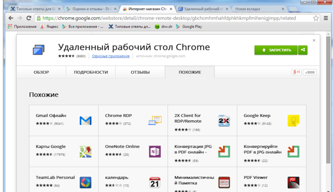Open the Конвертируйте PDF в JPG icon

(293, 151)
